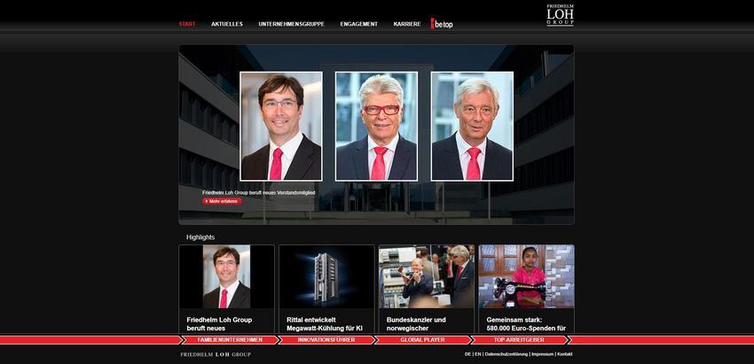Select the FAMILIENUNTERNEHMEN banner tab
The image size is (754, 364).
coord(230,340)
